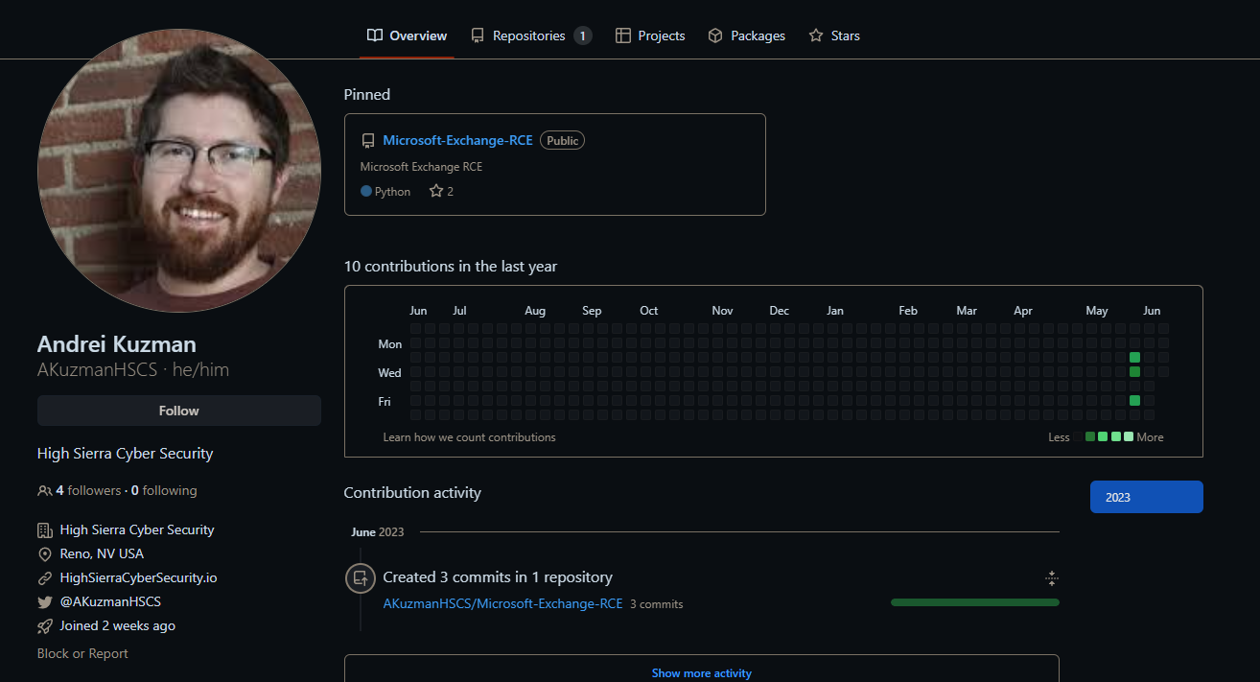Show more activity
Viewport: 1260px width, 682px height.
[701, 672]
